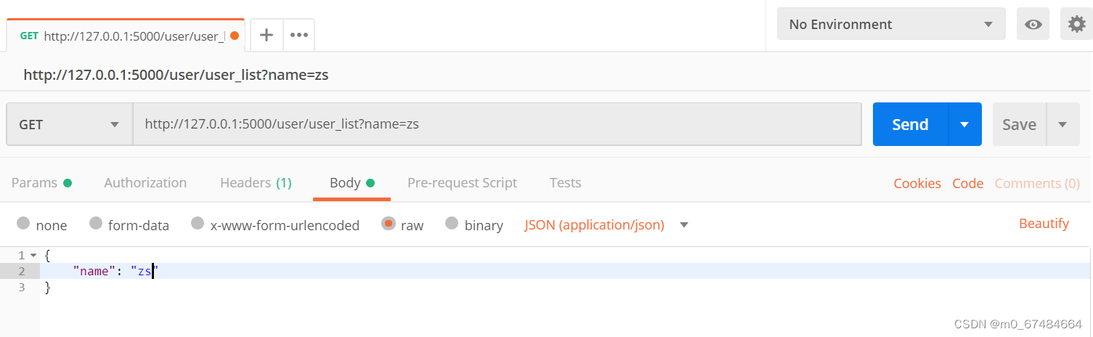Expand the No Environment selector
Viewport: 1093px width, 337px height.
click(891, 25)
